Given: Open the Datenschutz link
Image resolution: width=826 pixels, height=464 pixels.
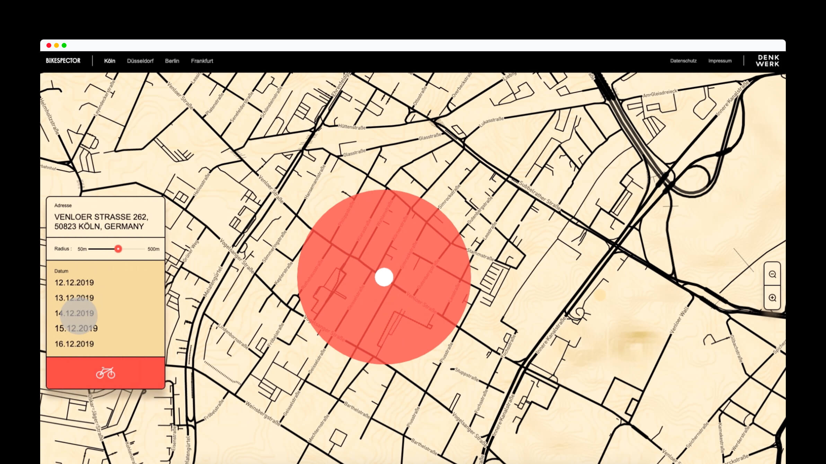Looking at the screenshot, I should click(683, 61).
